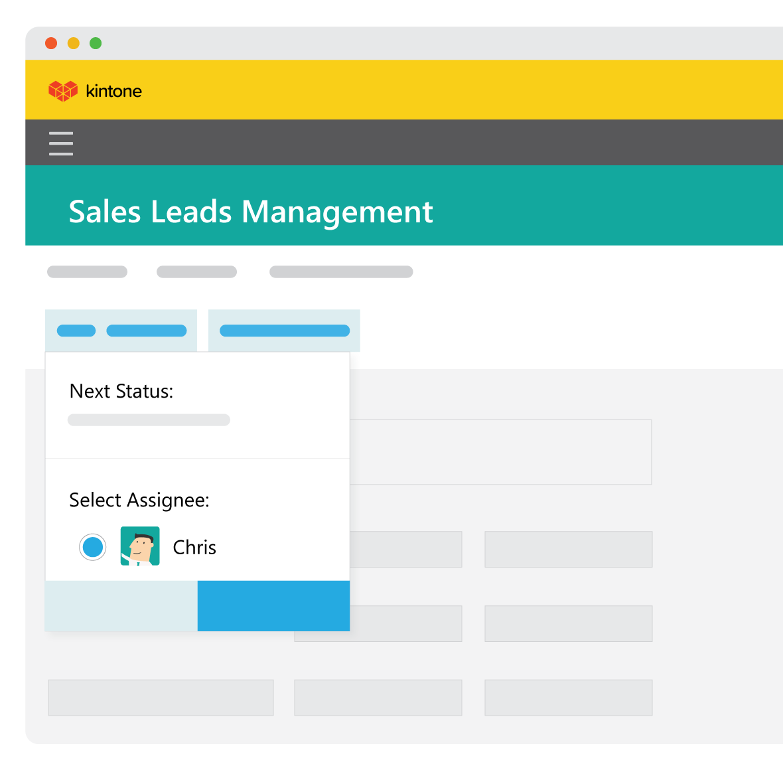
Task: Click the Next Status label
Action: (121, 391)
